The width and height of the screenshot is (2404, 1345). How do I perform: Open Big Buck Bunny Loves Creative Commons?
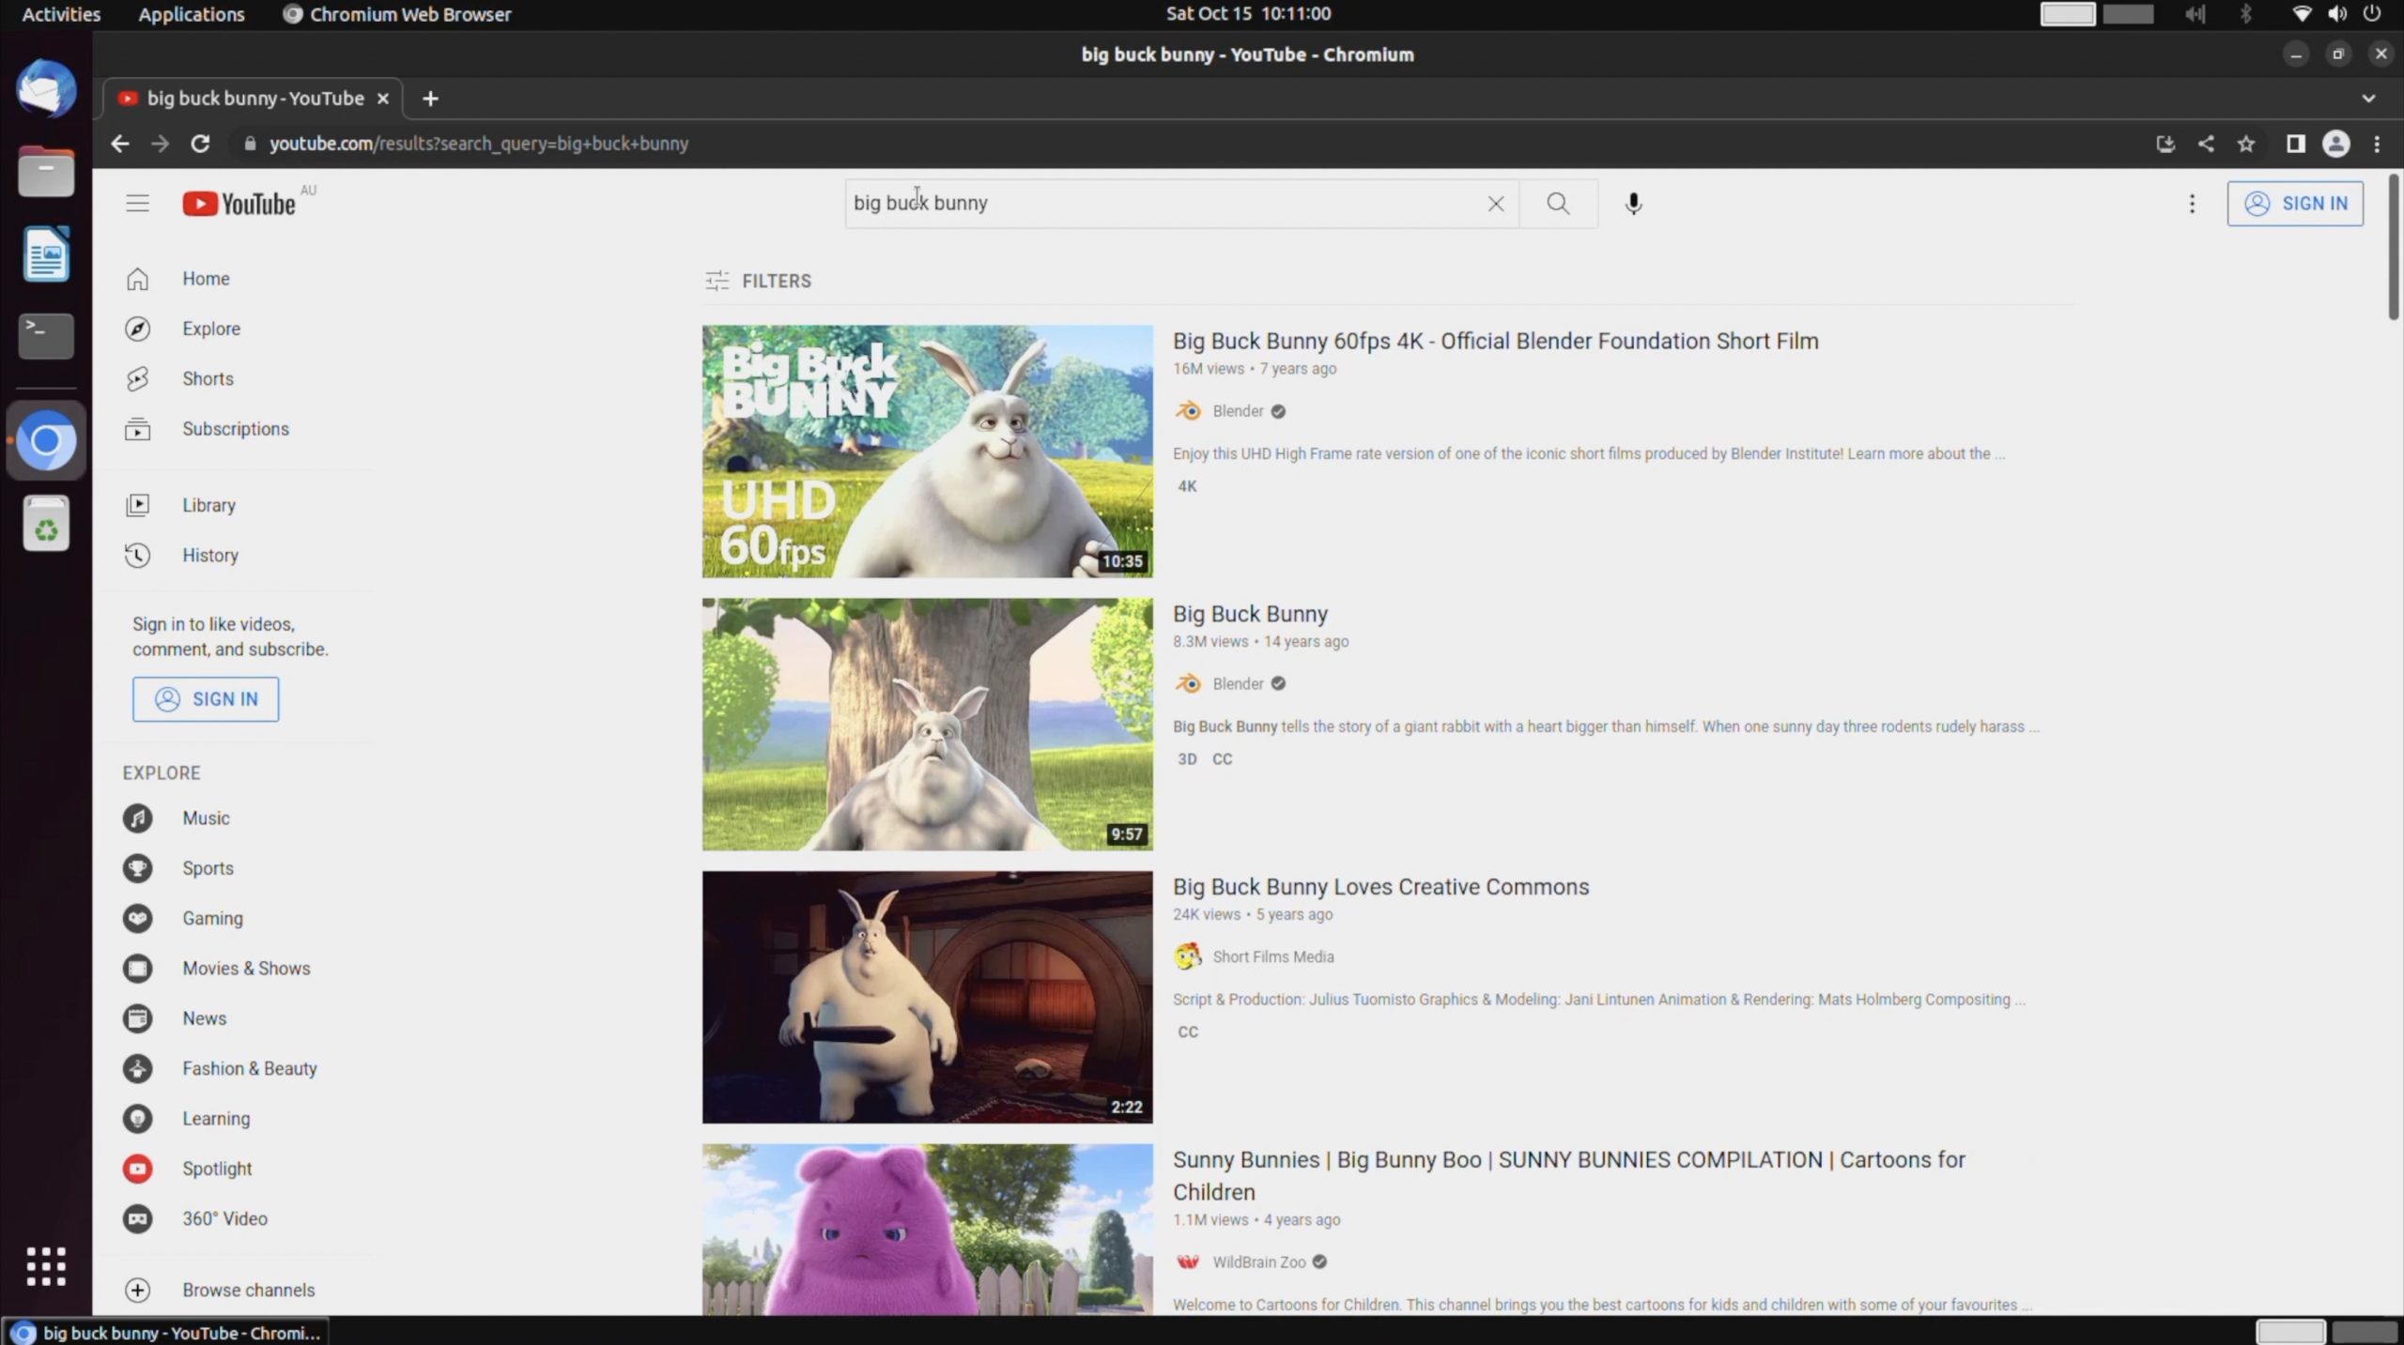point(1379,886)
